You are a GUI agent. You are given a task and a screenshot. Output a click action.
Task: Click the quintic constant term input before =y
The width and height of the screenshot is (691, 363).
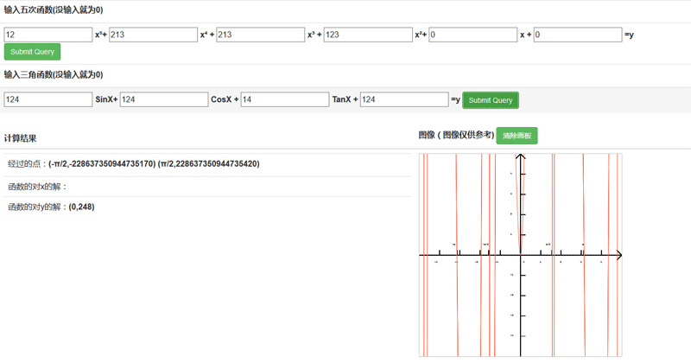coord(577,35)
